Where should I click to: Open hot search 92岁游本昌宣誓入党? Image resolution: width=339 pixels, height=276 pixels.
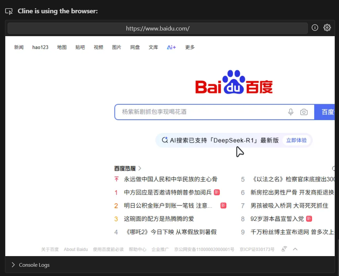tap(277, 219)
